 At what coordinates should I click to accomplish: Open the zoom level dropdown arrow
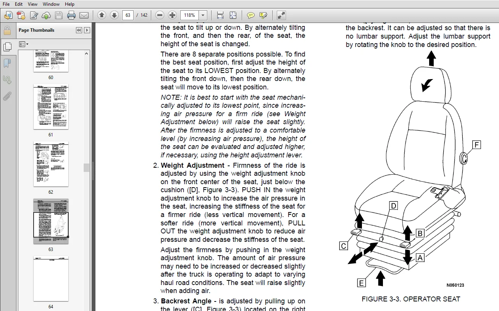pyautogui.click(x=203, y=15)
